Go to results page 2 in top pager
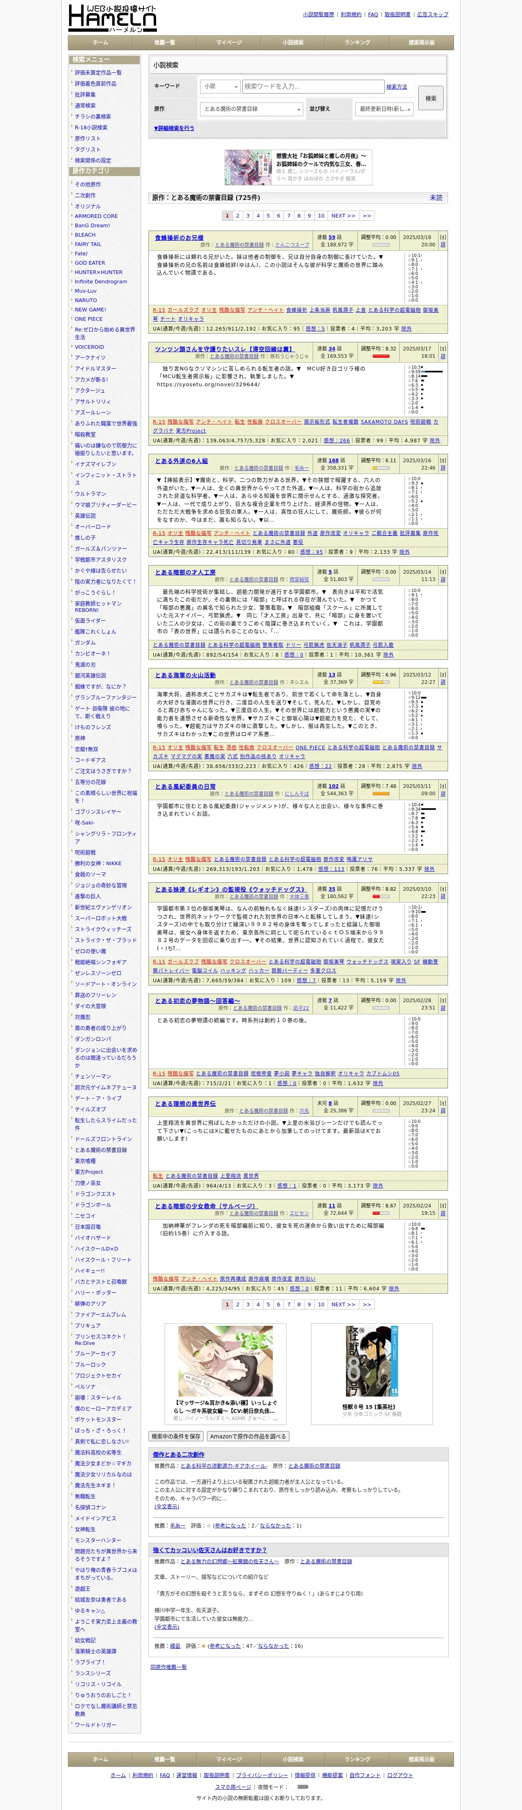 [x=237, y=216]
